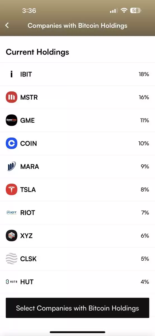Tap the IBIT logo icon
The image size is (155, 336).
click(x=11, y=74)
